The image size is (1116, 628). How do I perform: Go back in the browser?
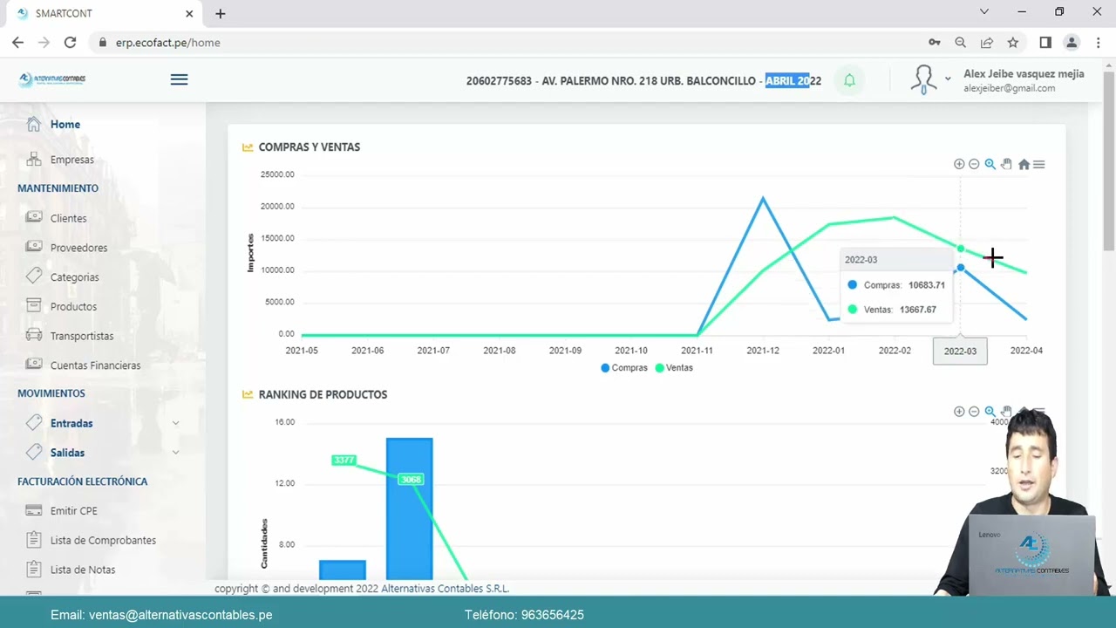[17, 42]
